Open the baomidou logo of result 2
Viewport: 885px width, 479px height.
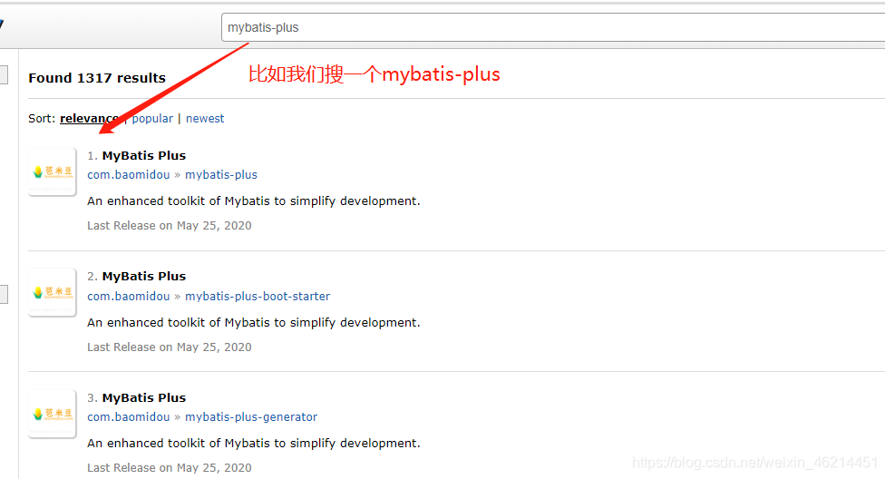tap(53, 293)
